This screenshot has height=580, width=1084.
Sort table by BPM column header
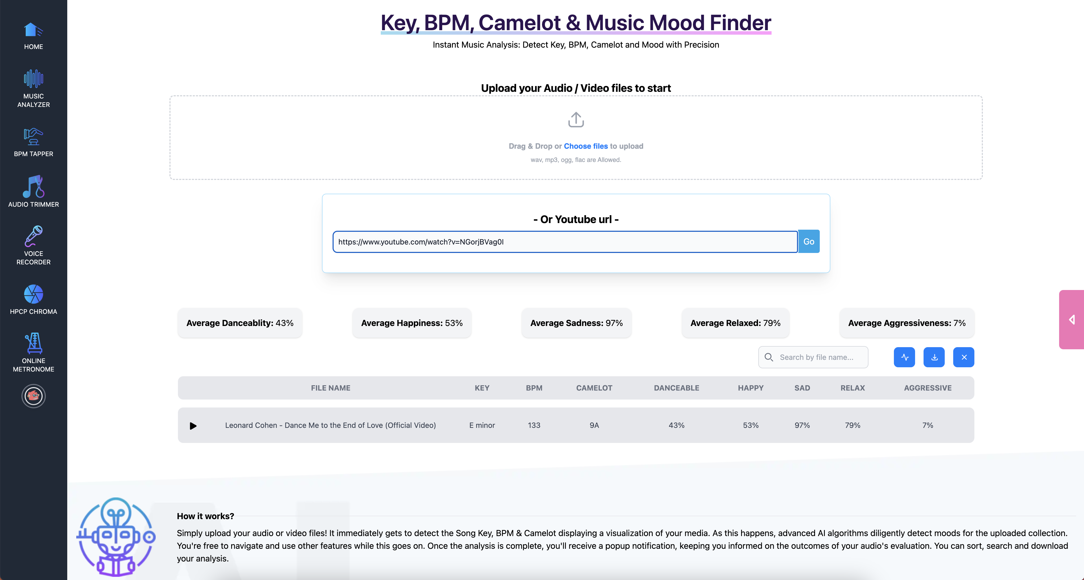534,388
